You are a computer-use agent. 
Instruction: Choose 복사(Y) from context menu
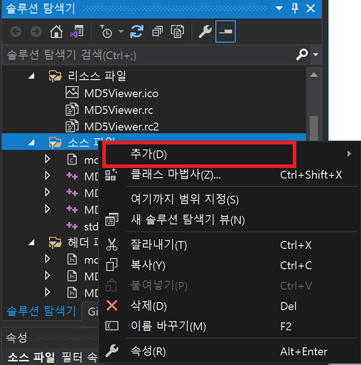coord(230,265)
